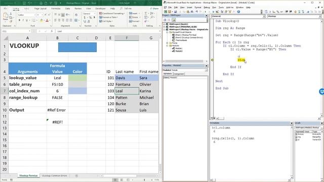Open the Page Layout ribbon tab
324x182 pixels.
coord(40,9)
